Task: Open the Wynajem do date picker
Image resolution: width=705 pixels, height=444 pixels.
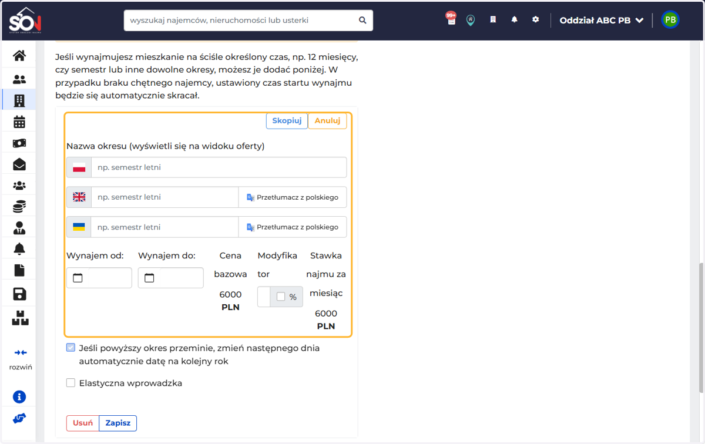Action: click(171, 278)
